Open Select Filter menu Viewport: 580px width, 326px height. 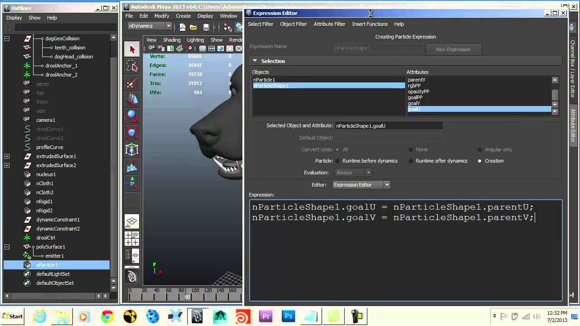[261, 24]
